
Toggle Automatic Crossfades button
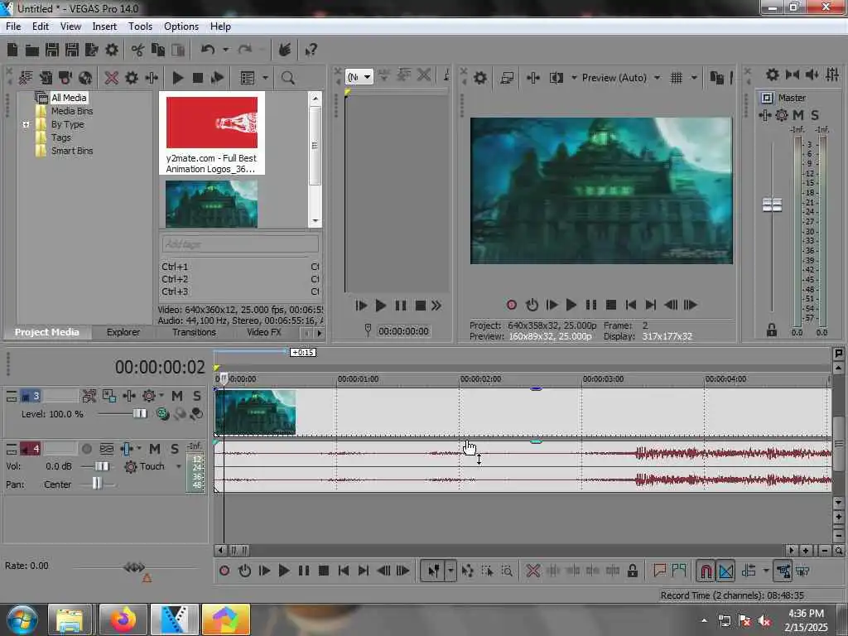click(725, 571)
